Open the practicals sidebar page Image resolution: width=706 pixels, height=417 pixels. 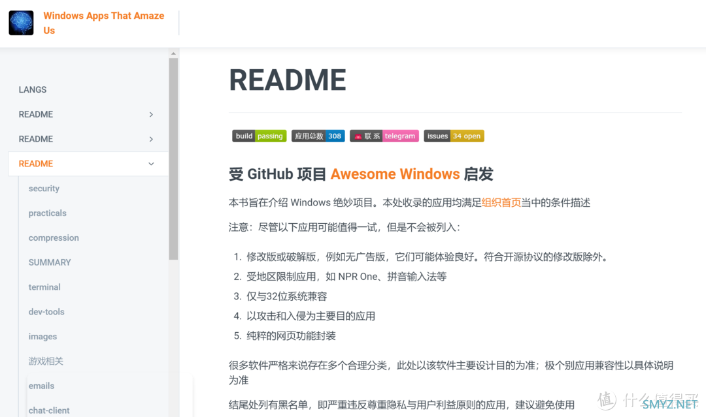coord(47,213)
